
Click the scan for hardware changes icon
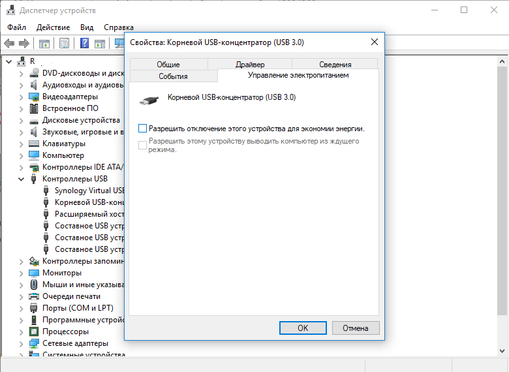[119, 43]
